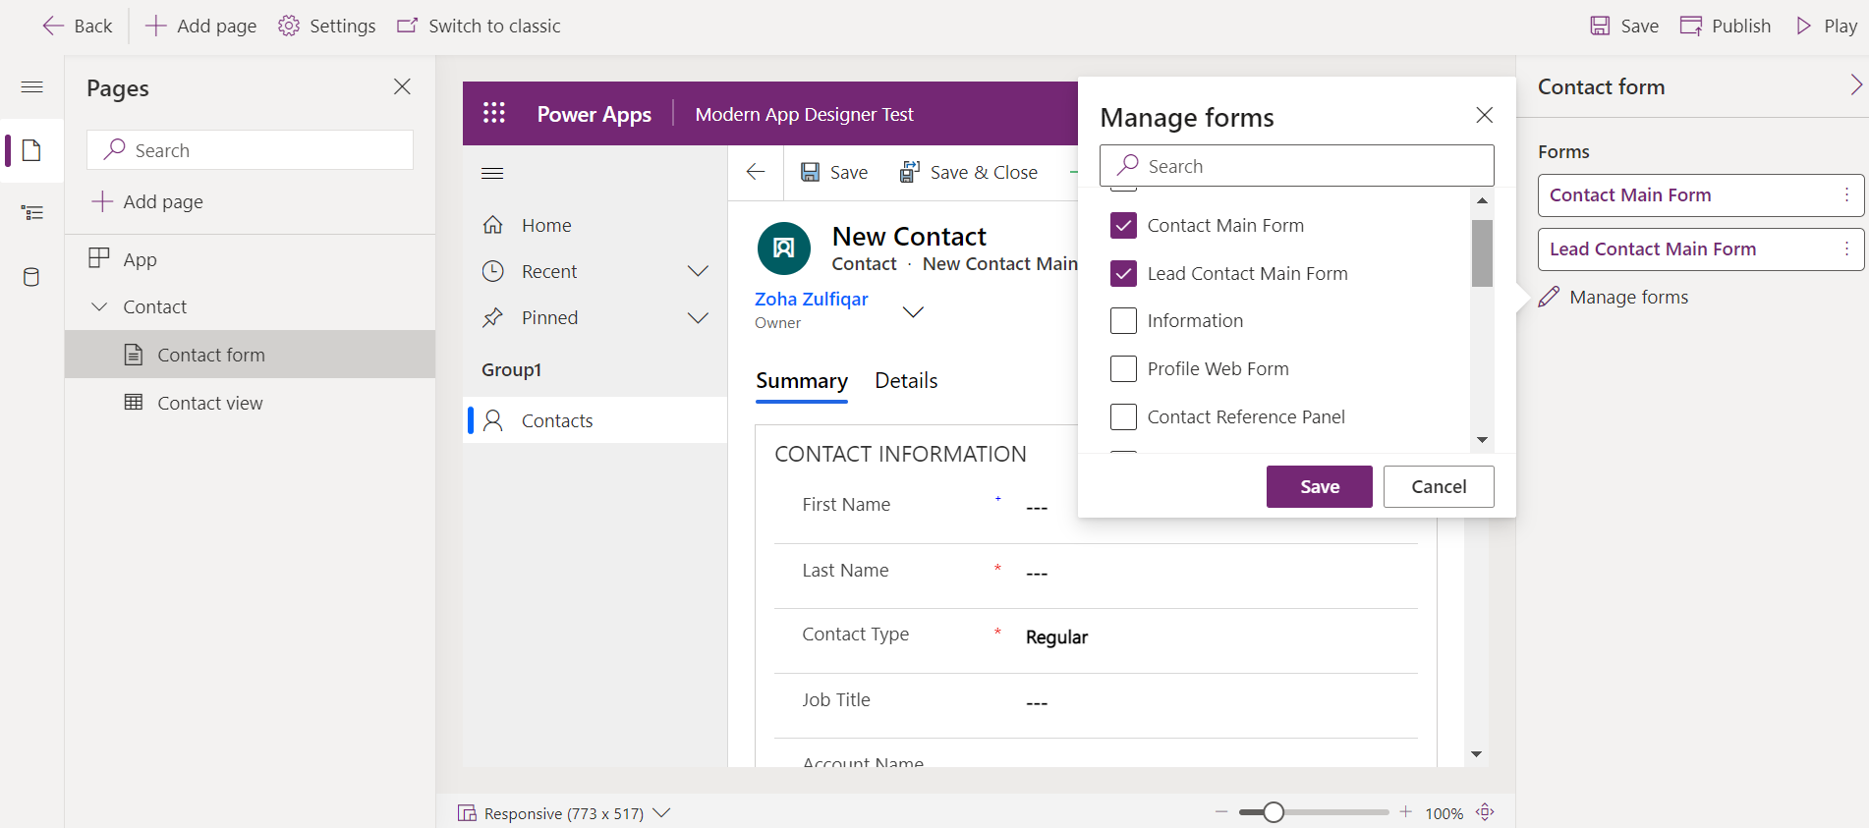Click Add page in the top command bar

200,26
